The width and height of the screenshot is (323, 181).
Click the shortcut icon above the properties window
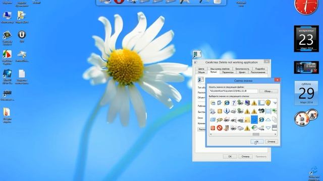[x=197, y=54]
